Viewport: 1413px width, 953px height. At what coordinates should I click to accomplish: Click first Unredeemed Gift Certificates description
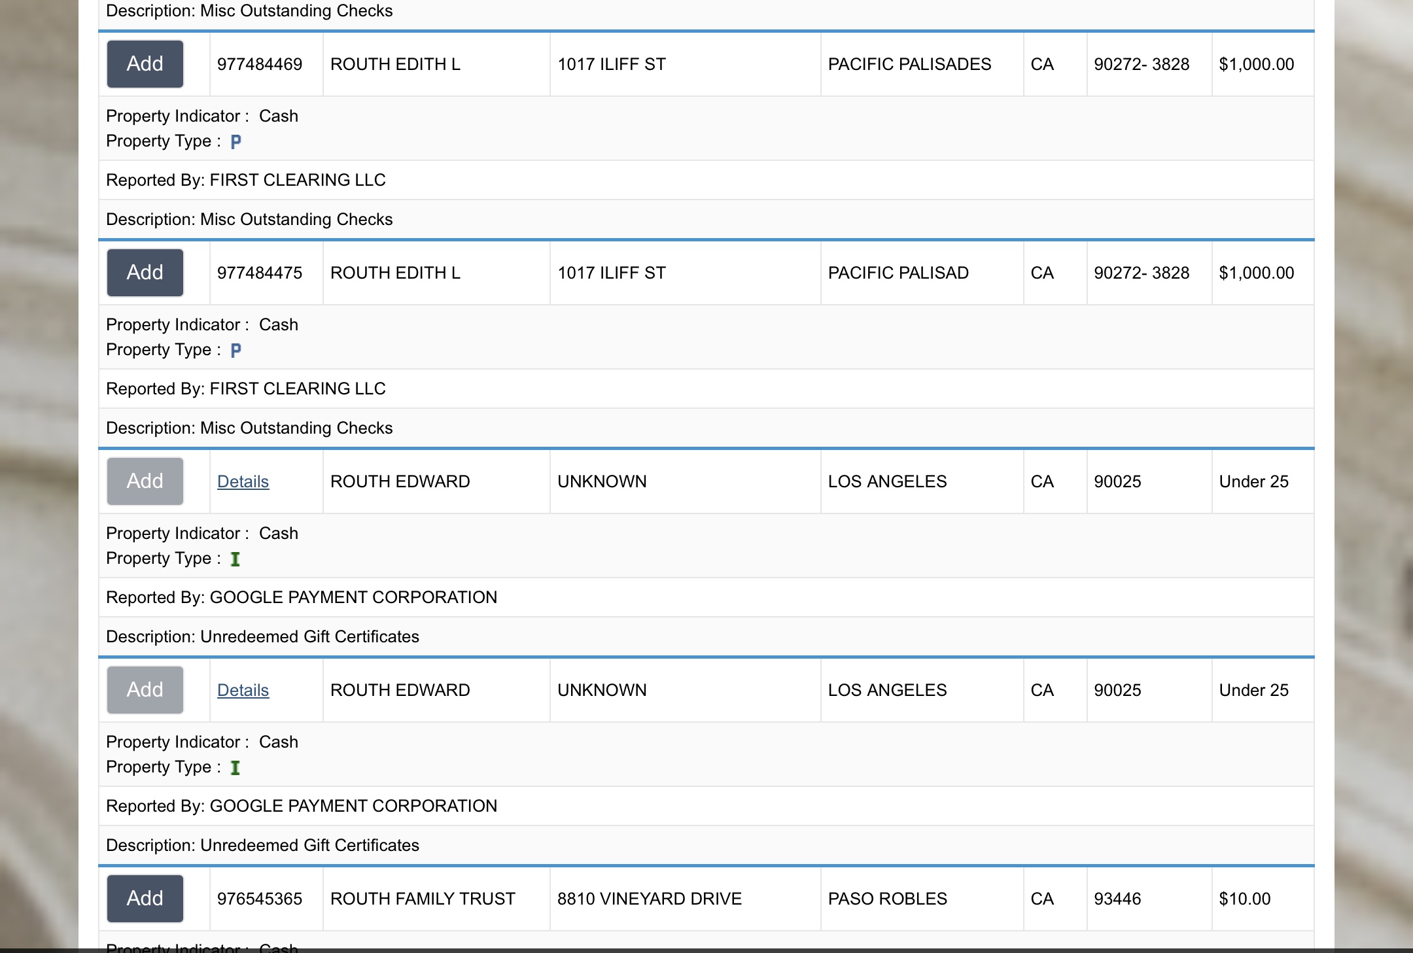[262, 636]
